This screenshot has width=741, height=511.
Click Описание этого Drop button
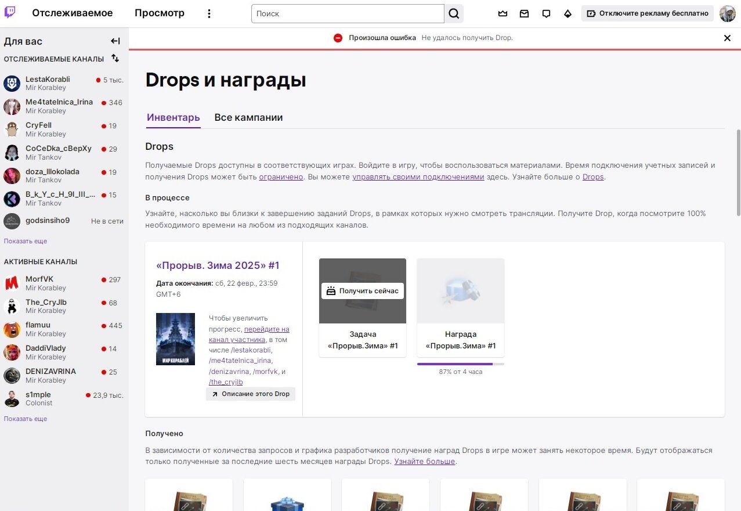click(x=251, y=394)
